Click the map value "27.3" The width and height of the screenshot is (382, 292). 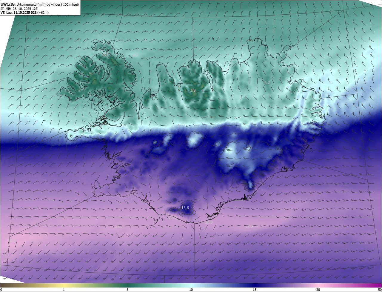coord(119,227)
